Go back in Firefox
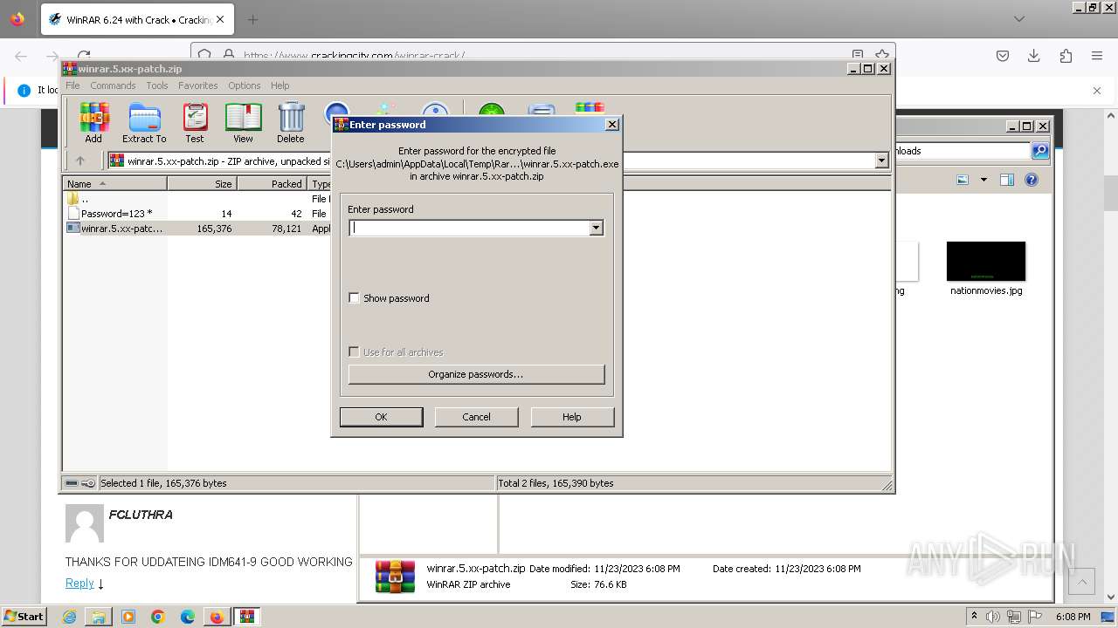 pos(21,56)
